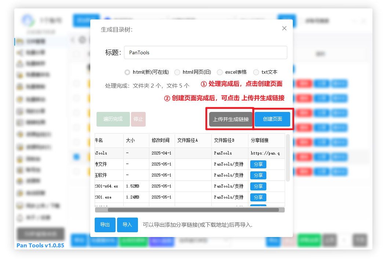The height and width of the screenshot is (266, 386).
Task: Select the html(新)(可在线) radio option
Action: (x=127, y=72)
